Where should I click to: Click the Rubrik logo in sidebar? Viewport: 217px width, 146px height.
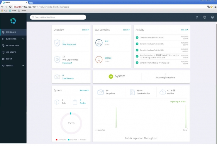tap(13, 21)
